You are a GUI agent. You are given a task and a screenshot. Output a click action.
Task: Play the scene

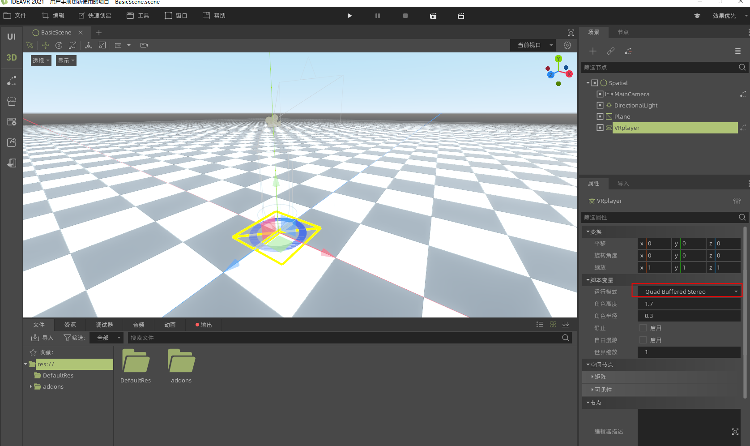tap(349, 16)
